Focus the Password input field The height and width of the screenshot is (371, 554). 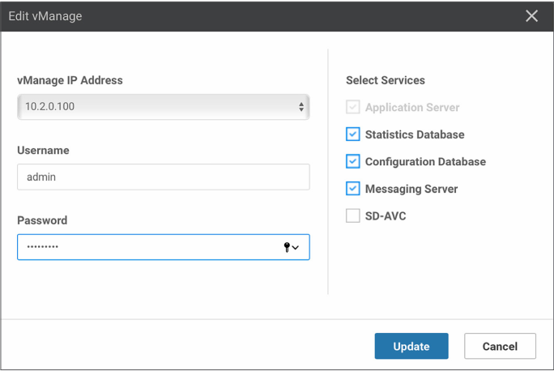pyautogui.click(x=164, y=247)
